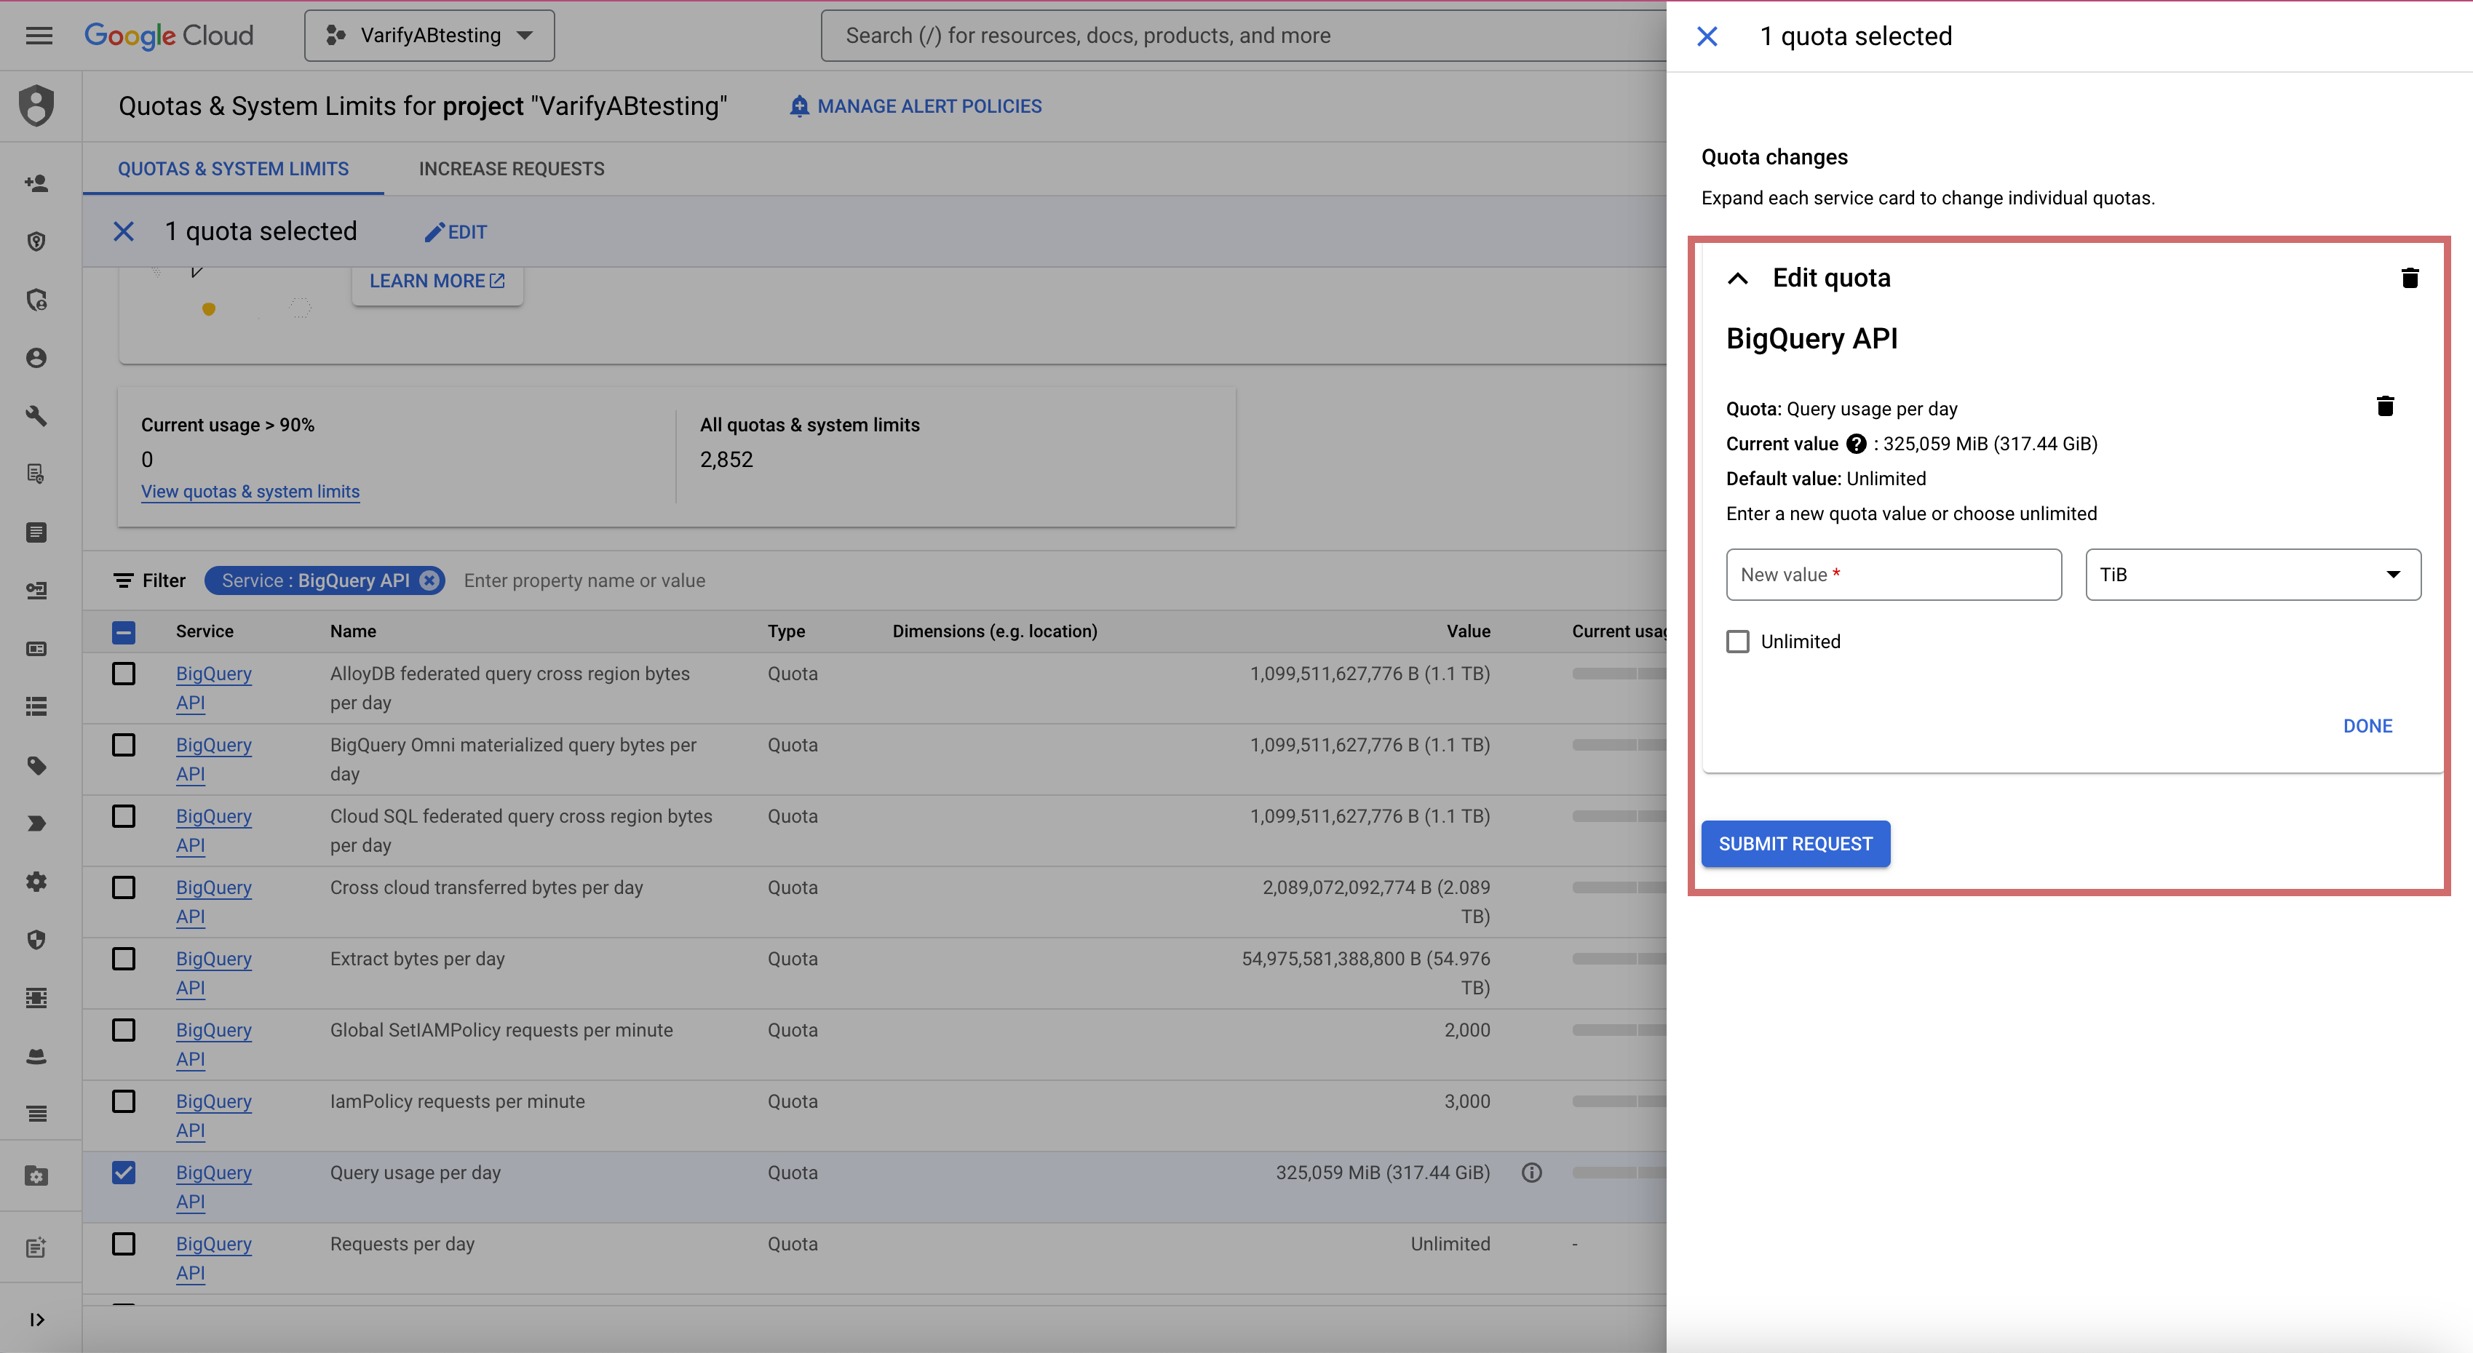Enable the Unlimited checkbox
The width and height of the screenshot is (2473, 1353).
pyautogui.click(x=1738, y=641)
